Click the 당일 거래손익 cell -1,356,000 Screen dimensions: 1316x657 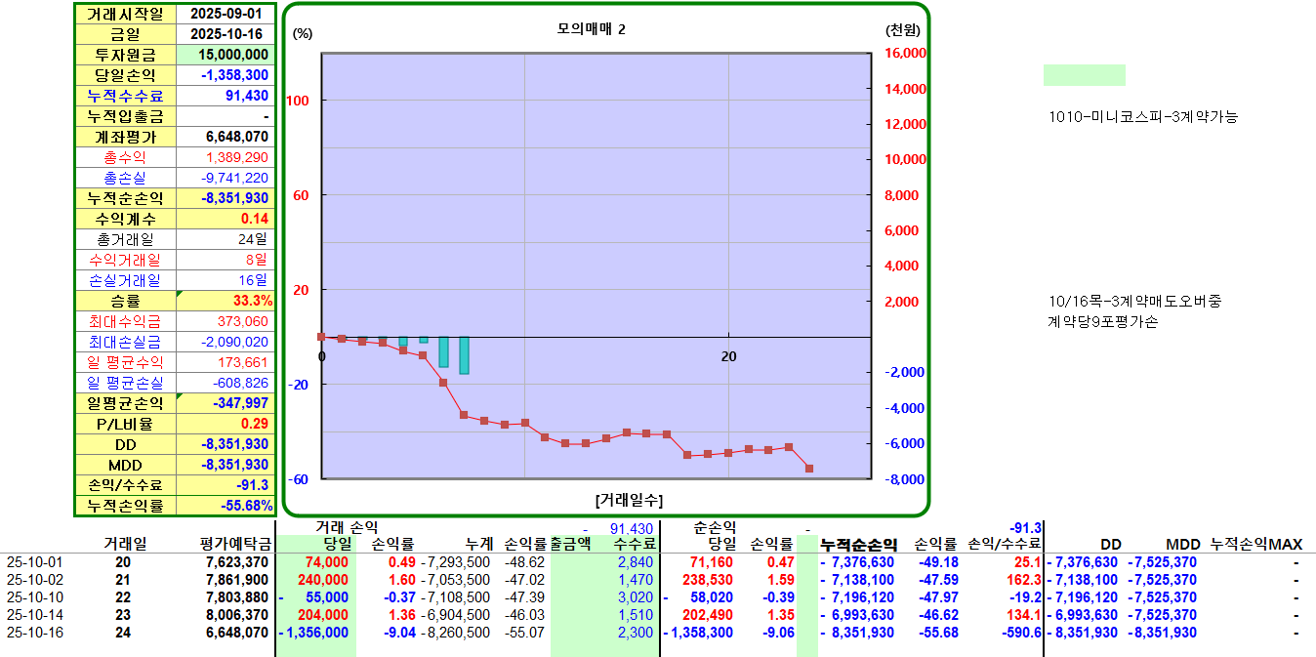coord(316,633)
